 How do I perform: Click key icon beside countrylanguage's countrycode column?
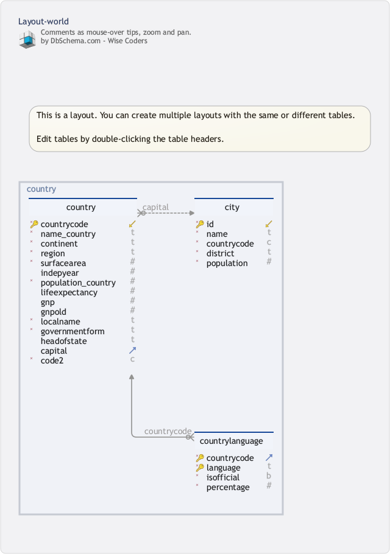pyautogui.click(x=199, y=458)
